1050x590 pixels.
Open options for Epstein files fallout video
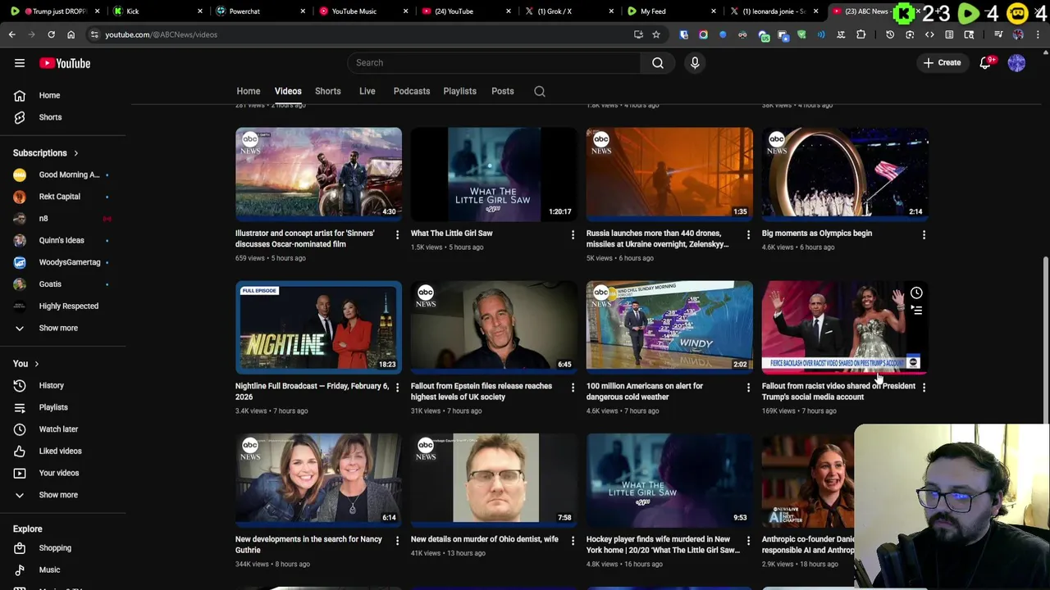click(573, 388)
